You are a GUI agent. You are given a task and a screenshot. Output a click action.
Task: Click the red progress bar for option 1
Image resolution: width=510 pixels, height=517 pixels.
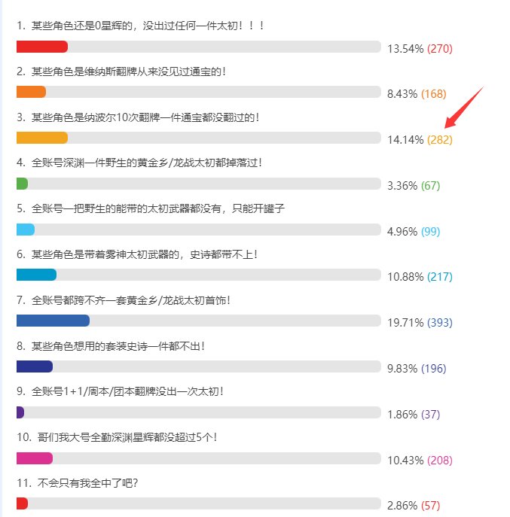click(x=42, y=47)
